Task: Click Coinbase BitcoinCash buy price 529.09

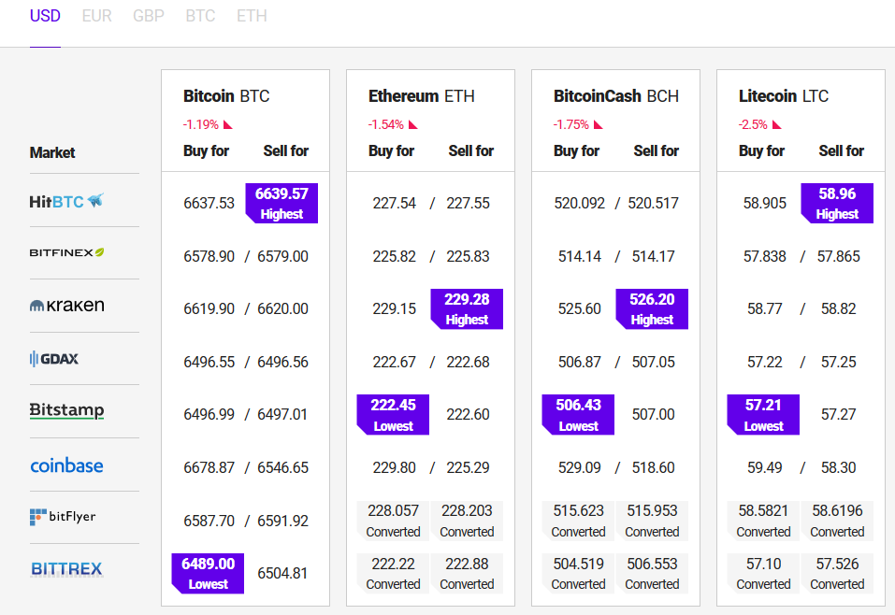Action: (x=579, y=467)
